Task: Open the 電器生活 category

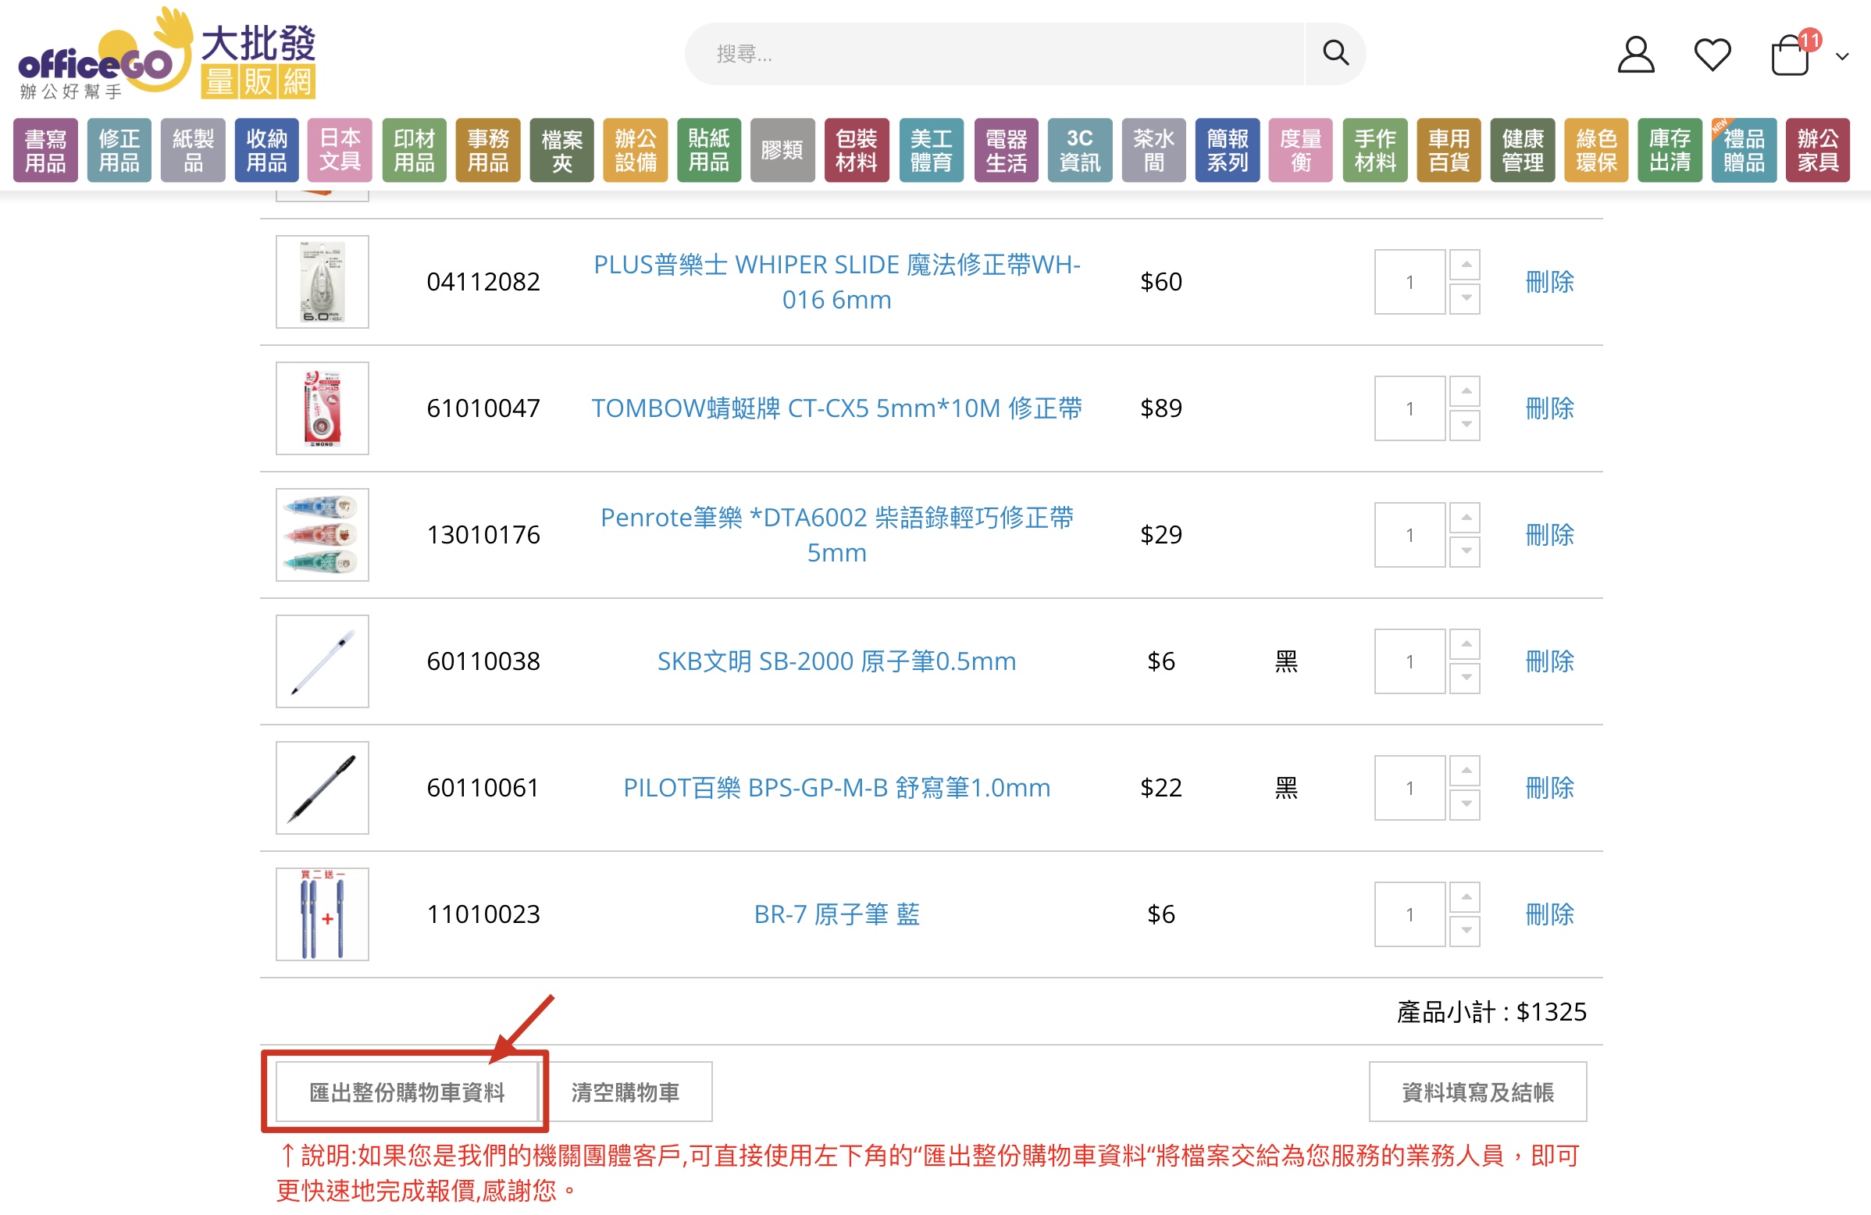Action: point(1007,150)
